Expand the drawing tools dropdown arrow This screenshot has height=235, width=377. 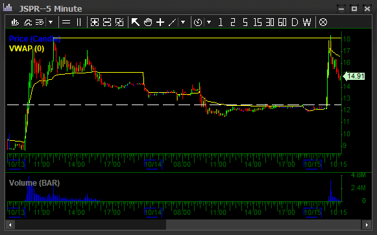pyautogui.click(x=183, y=22)
